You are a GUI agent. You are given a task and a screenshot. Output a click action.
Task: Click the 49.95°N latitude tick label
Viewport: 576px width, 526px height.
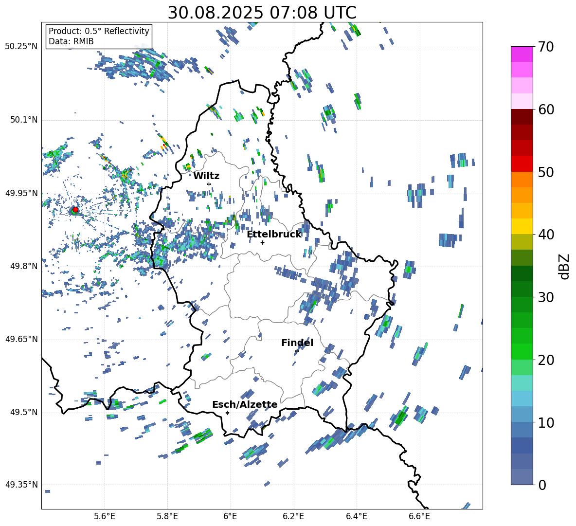(x=21, y=193)
